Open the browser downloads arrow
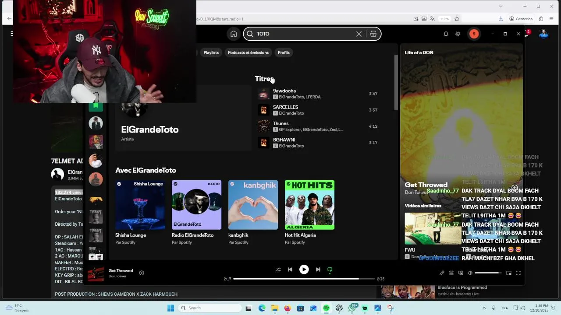This screenshot has width=561, height=315. [x=501, y=19]
